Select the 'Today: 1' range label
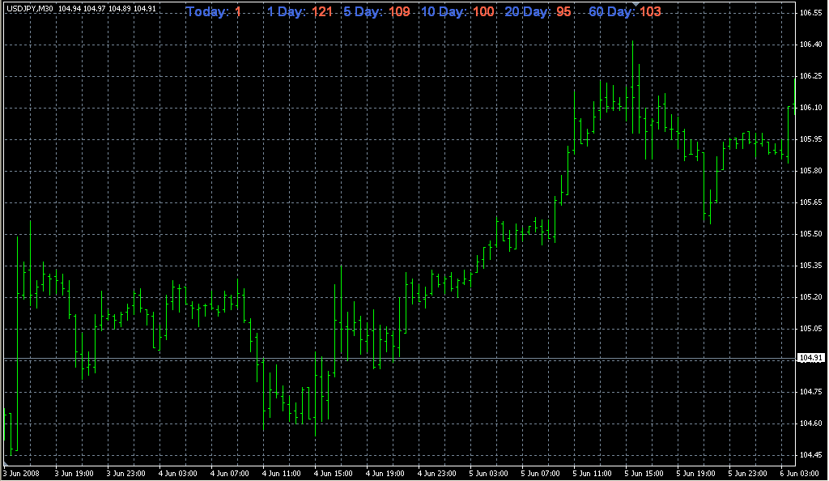 point(214,11)
